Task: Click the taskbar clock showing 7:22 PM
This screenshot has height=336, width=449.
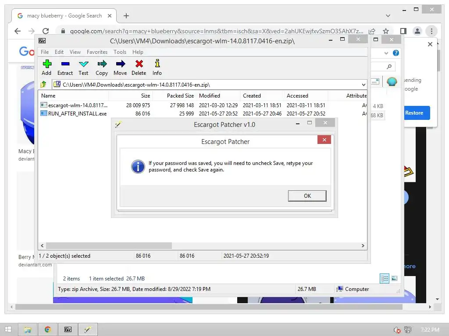Action: [x=430, y=330]
